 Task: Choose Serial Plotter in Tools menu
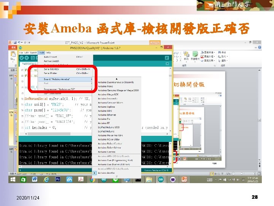[65, 73]
